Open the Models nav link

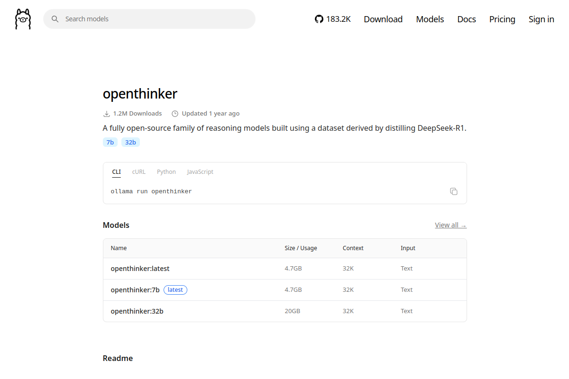[430, 19]
